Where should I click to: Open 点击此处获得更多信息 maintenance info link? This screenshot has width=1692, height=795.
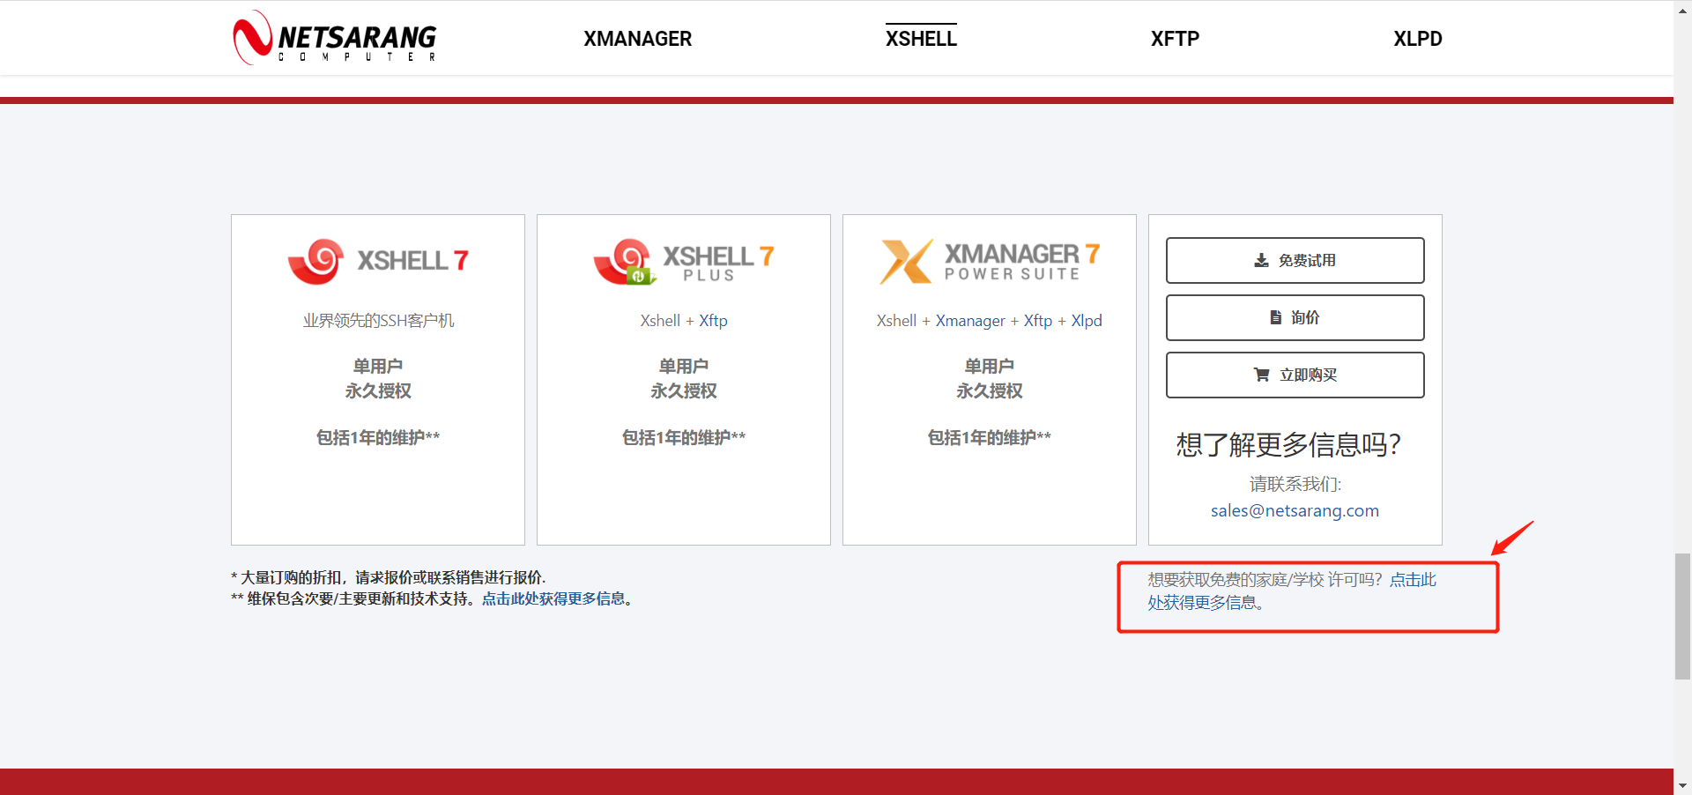[x=553, y=598]
